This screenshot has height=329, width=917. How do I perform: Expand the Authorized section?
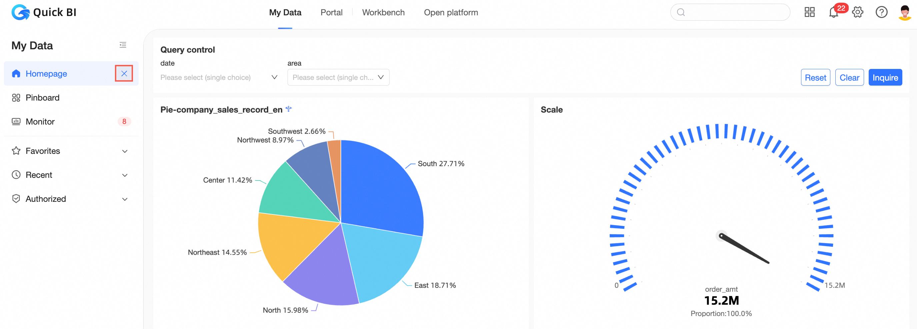tap(125, 199)
